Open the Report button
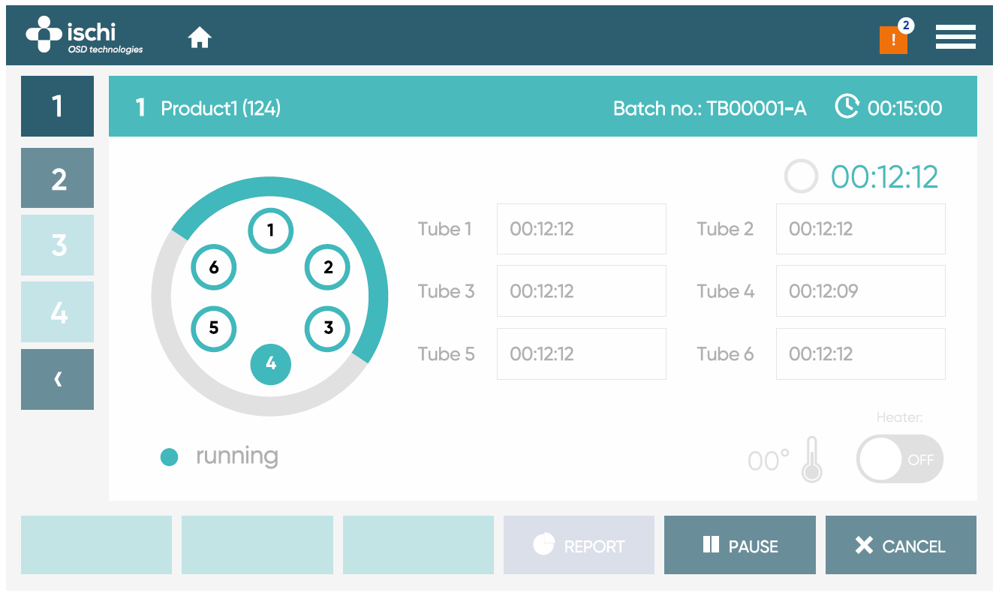This screenshot has height=596, width=996. coord(579,545)
